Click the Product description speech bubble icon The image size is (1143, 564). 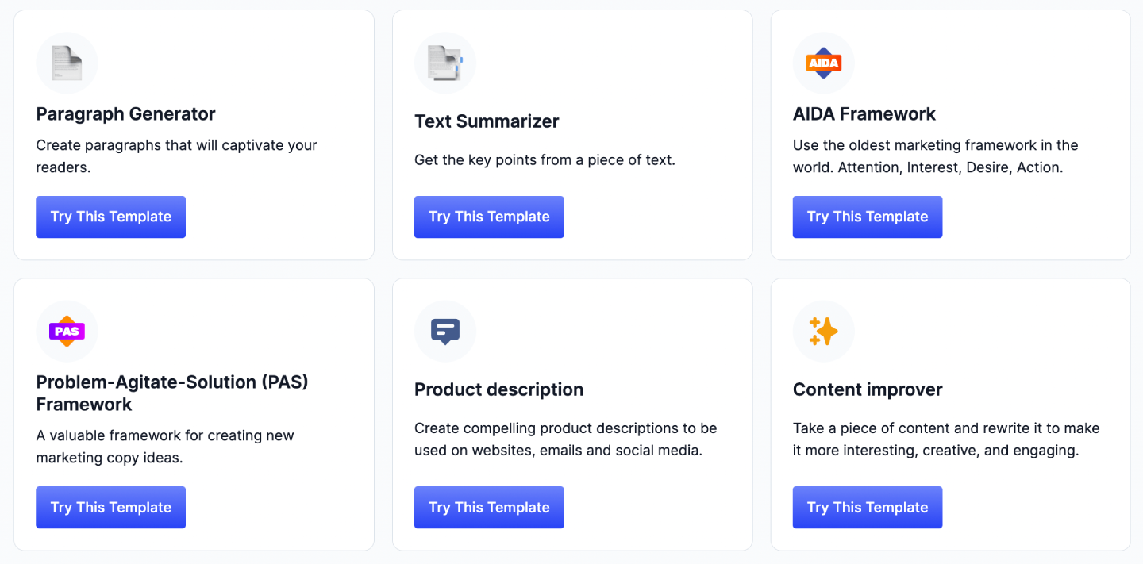445,331
